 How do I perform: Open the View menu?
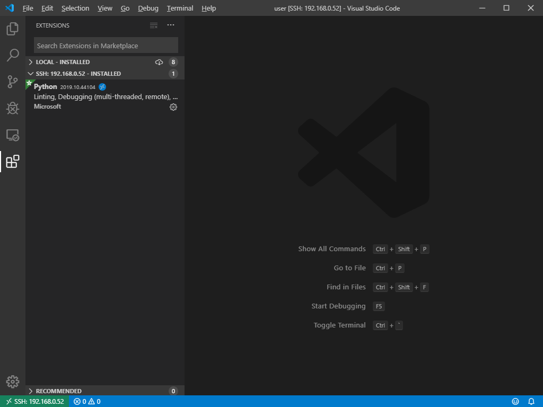coord(105,8)
